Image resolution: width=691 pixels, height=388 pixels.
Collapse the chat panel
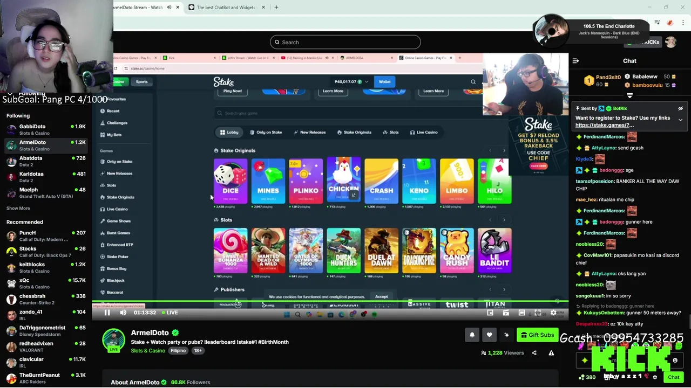[575, 61]
